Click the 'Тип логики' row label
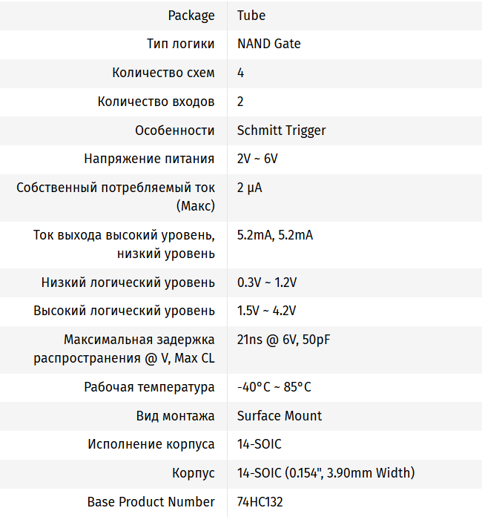The width and height of the screenshot is (482, 525). [x=181, y=44]
